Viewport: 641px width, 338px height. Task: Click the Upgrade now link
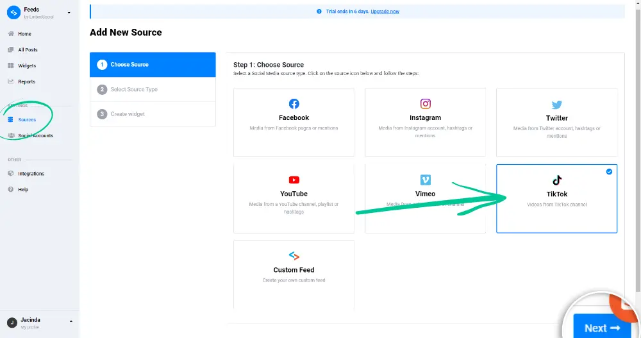click(x=385, y=12)
